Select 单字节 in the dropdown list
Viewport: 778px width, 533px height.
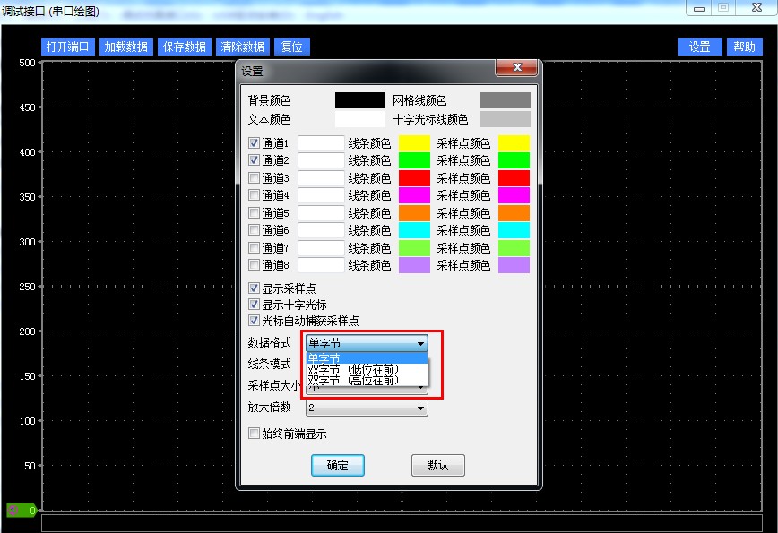(367, 358)
